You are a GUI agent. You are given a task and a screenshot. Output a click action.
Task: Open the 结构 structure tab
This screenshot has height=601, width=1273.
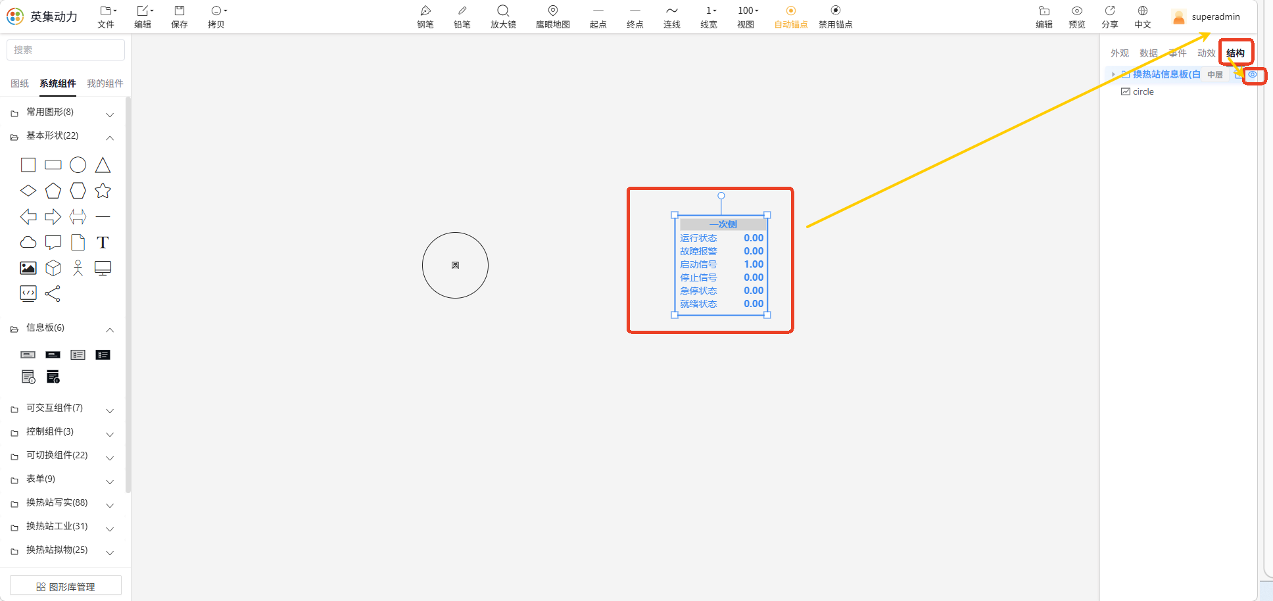point(1236,53)
